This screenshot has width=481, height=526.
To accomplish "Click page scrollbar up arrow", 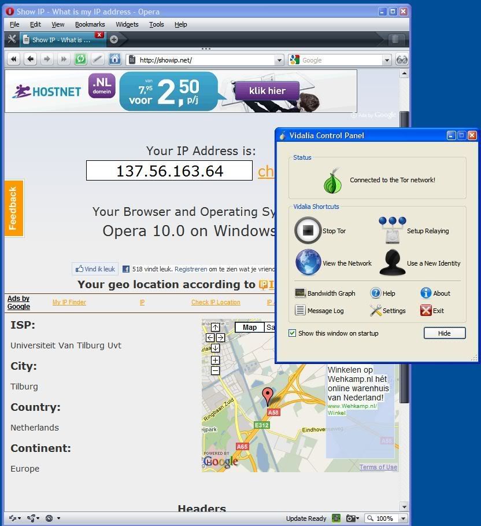I will coord(404,73).
